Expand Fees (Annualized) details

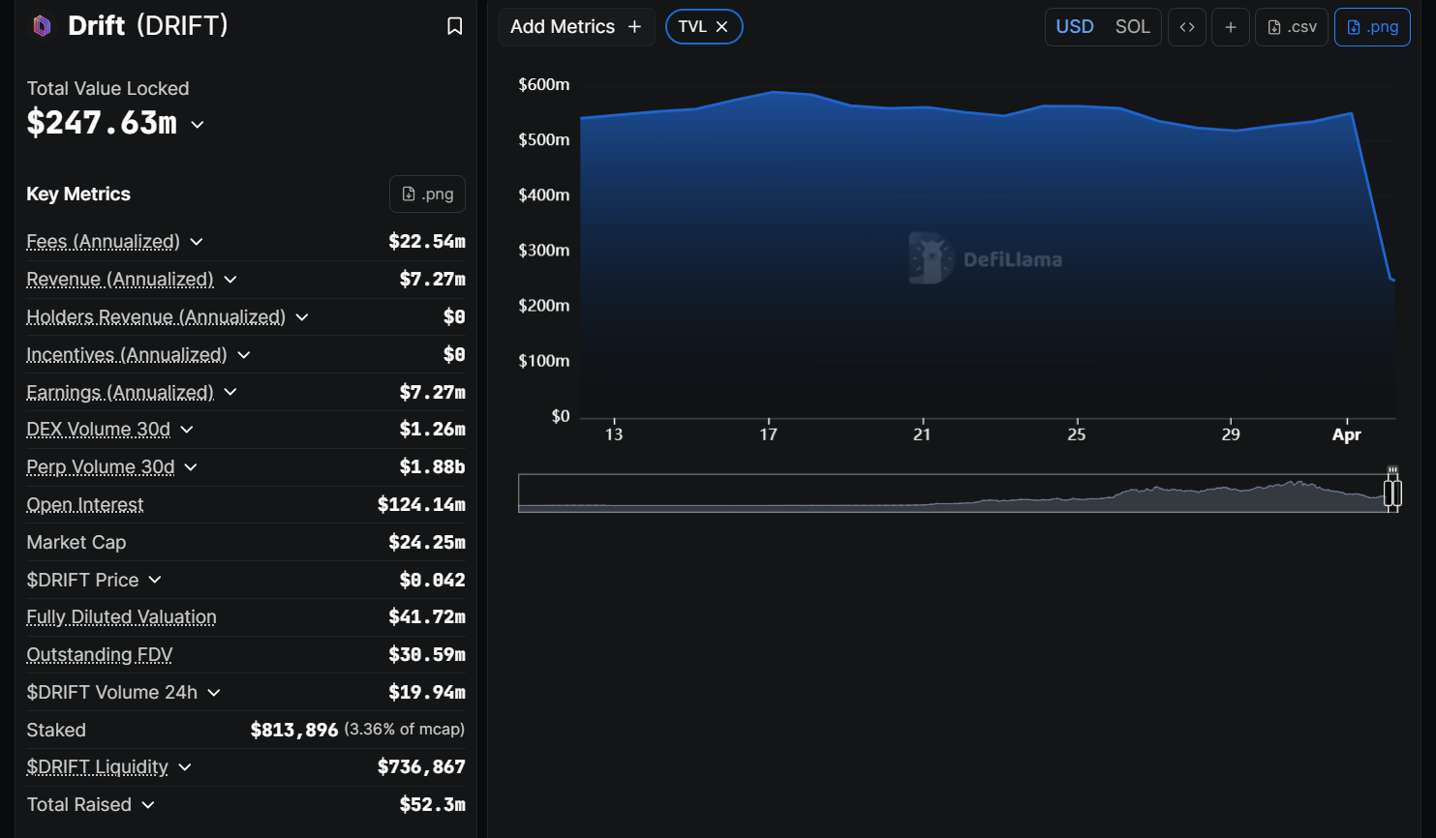tap(197, 242)
